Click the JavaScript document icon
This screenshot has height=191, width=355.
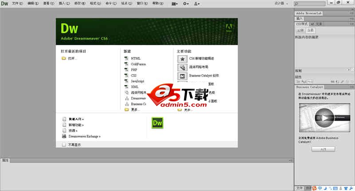pyautogui.click(x=126, y=81)
